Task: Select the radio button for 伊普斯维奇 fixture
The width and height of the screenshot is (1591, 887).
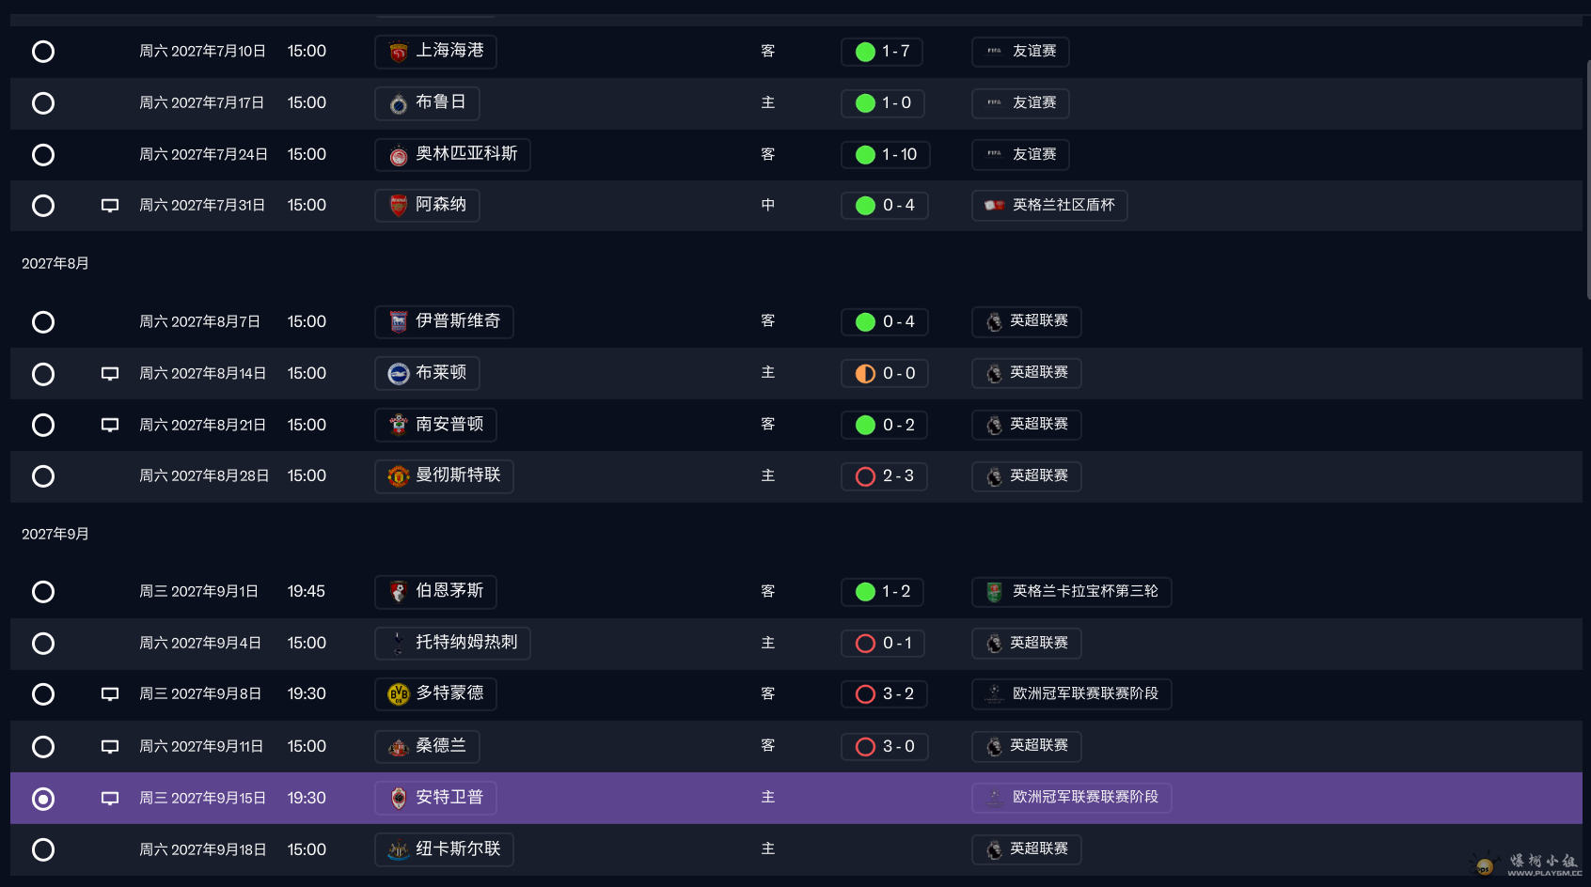Action: click(43, 322)
